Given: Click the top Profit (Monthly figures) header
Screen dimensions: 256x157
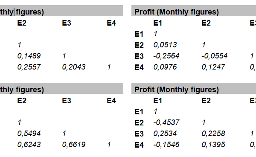Looking at the screenshot, I should pos(177,12).
